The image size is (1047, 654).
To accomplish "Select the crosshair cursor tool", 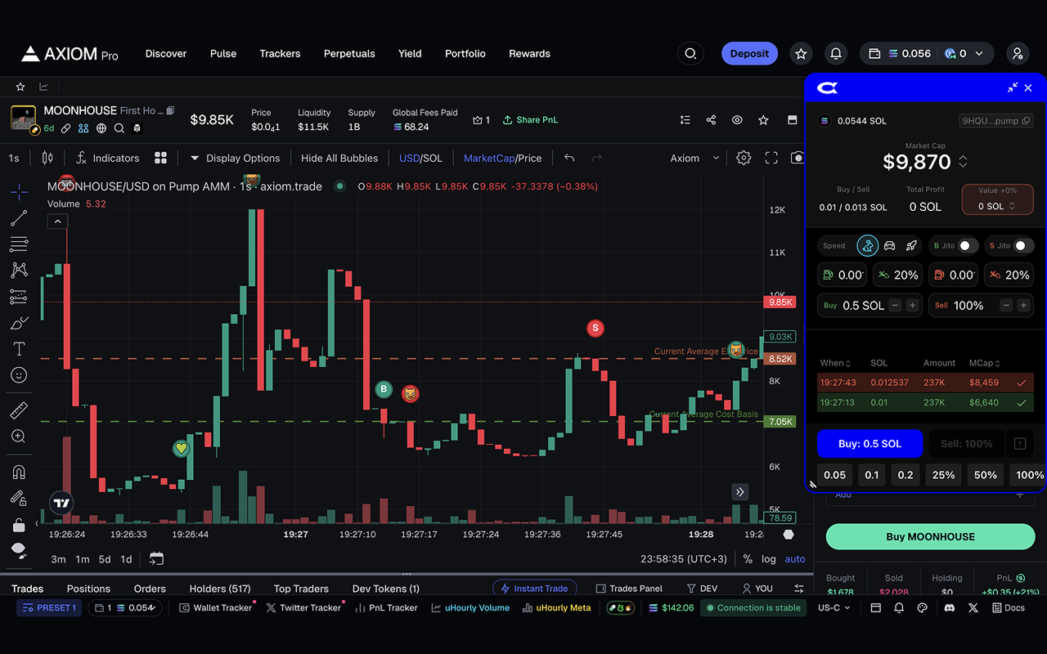I will 19,191.
